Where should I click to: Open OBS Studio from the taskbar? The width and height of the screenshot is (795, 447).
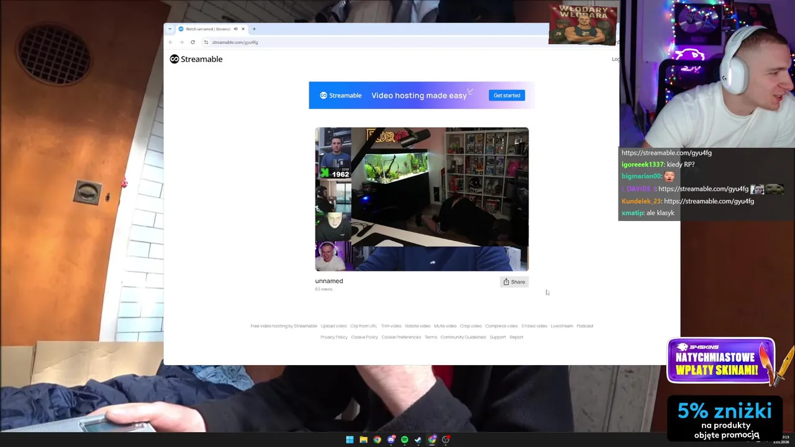(x=445, y=440)
